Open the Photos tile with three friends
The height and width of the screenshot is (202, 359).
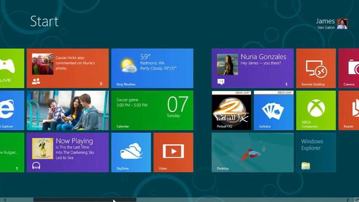click(68, 111)
